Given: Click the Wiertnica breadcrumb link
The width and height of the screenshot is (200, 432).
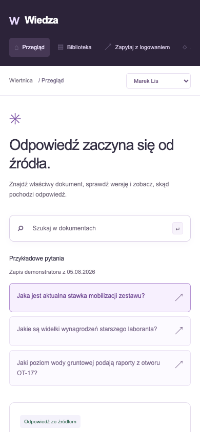Looking at the screenshot, I should [x=21, y=80].
